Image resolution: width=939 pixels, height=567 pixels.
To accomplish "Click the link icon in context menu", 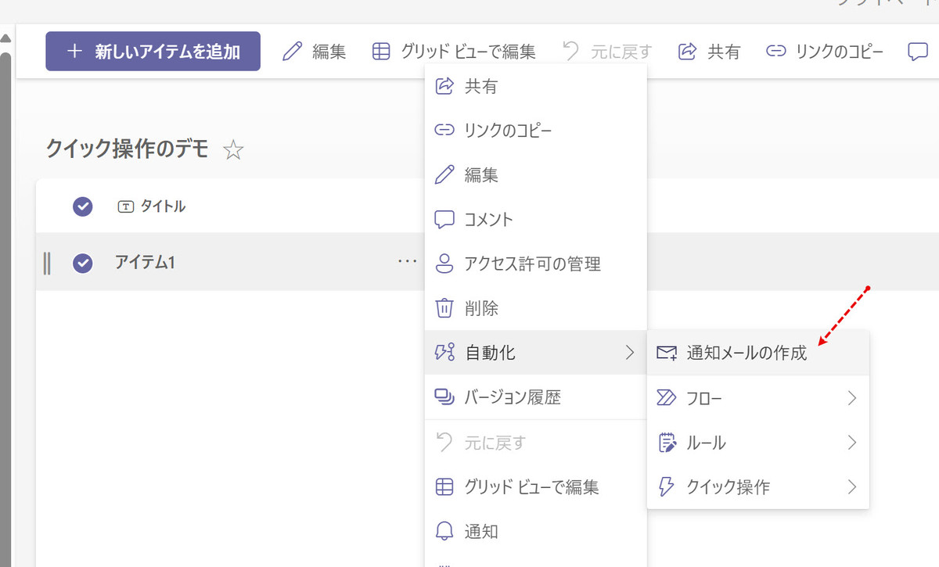I will [x=444, y=130].
